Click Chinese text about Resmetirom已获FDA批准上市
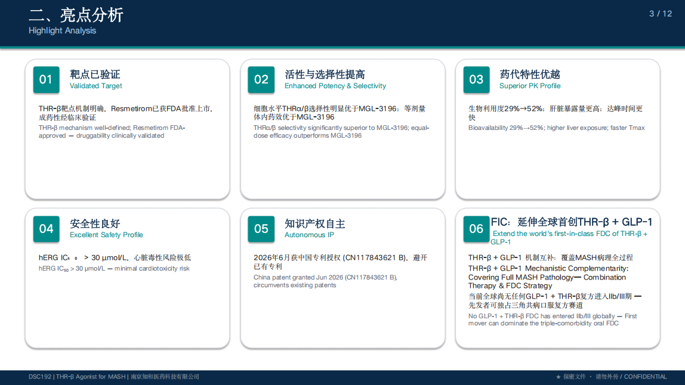The image size is (685, 385). click(x=126, y=113)
